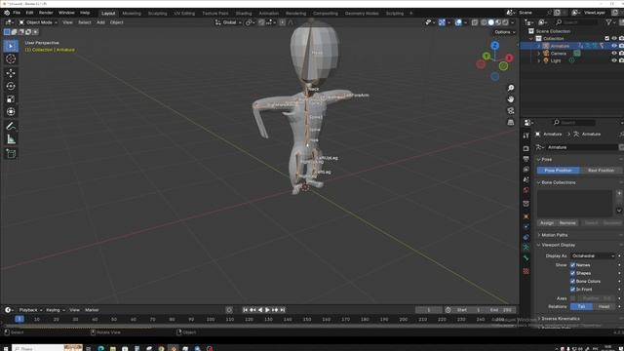Open Display As Octahedral dropdown
Image resolution: width=624 pixels, height=351 pixels.
[x=593, y=255]
